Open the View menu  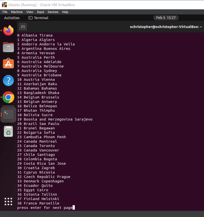pos(30,12)
